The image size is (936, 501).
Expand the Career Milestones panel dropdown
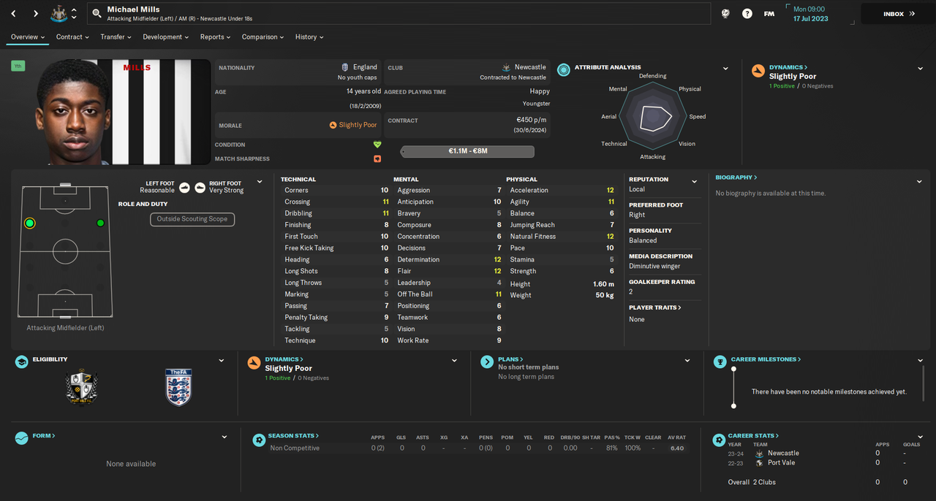click(920, 361)
